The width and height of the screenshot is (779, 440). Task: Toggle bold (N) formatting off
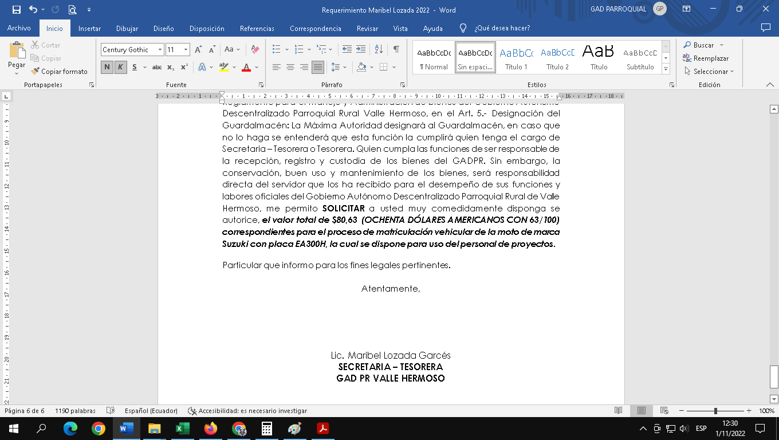(x=107, y=67)
